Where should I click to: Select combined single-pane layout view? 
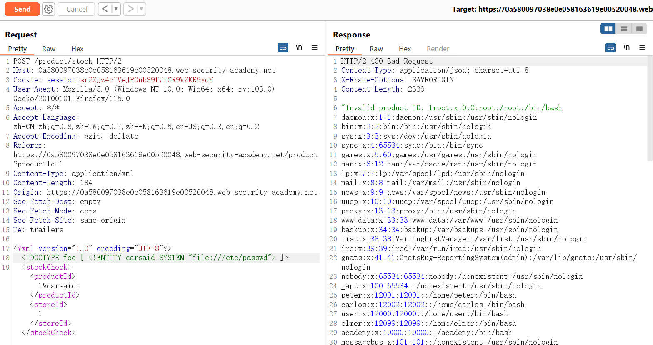(639, 29)
